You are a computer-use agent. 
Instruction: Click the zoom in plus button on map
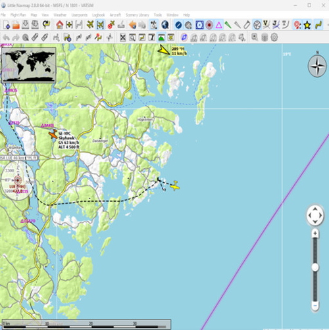[315, 233]
